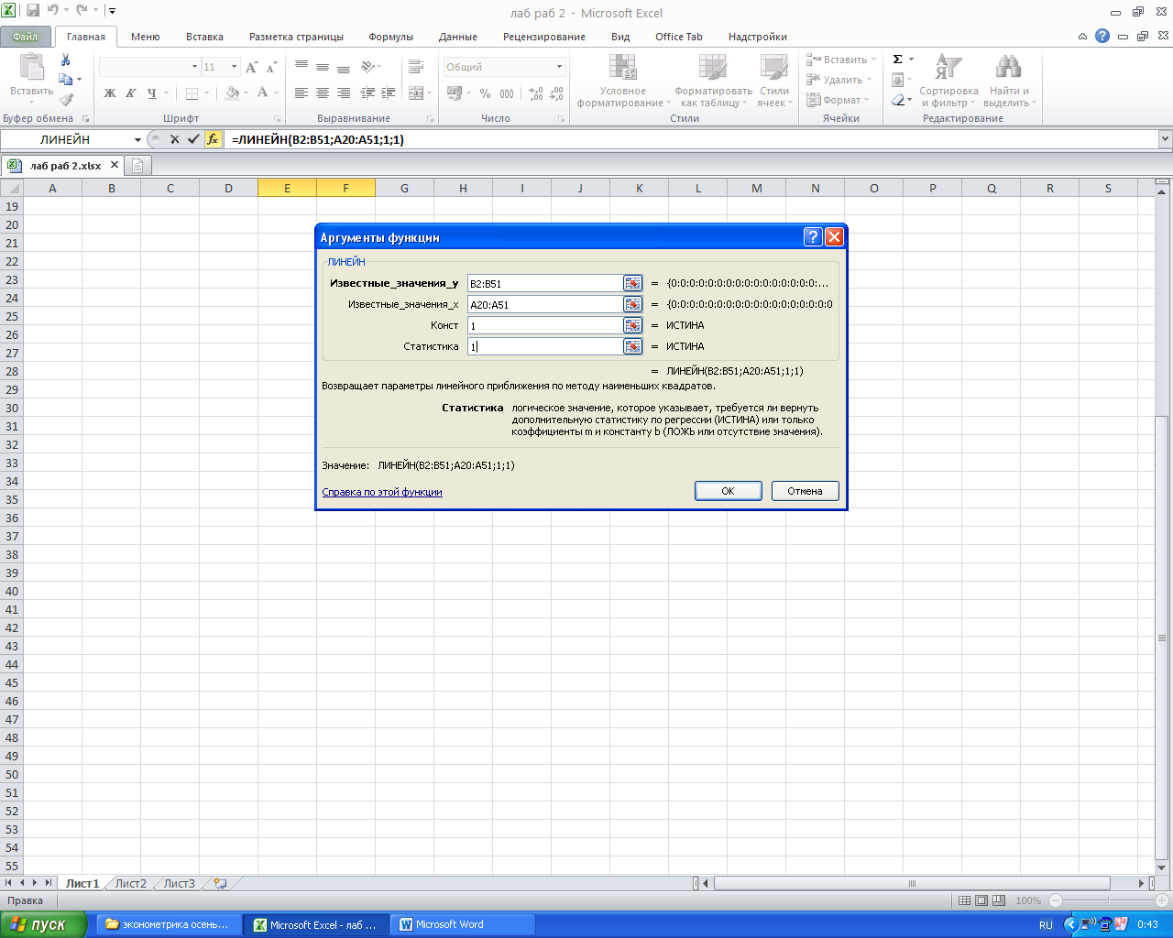Click the percent style icon
Image resolution: width=1173 pixels, height=938 pixels.
tap(485, 93)
